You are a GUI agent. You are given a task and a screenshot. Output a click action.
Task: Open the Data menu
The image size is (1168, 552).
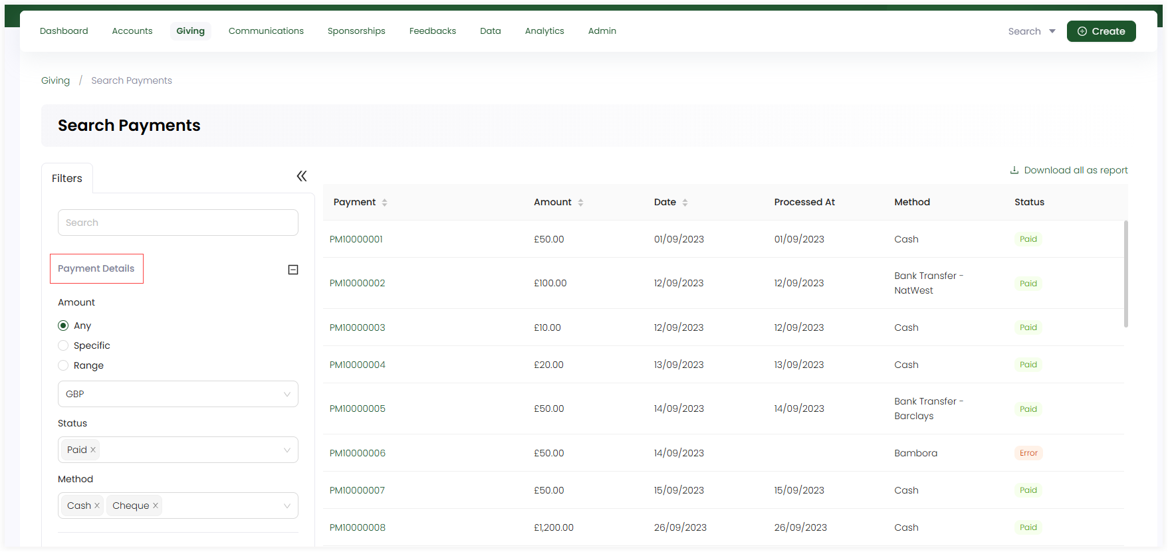coord(491,31)
